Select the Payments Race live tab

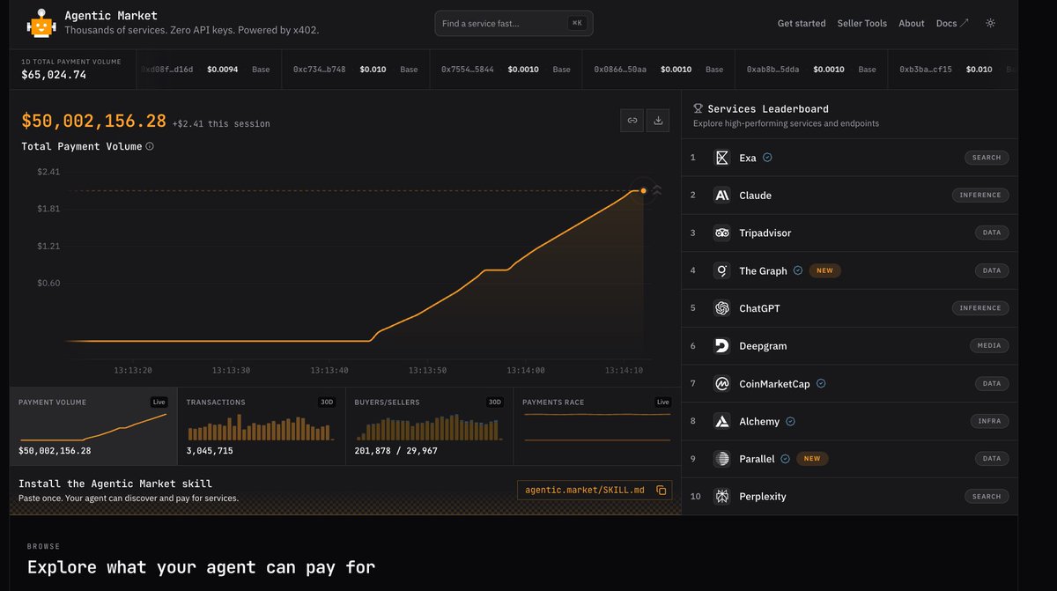[597, 426]
